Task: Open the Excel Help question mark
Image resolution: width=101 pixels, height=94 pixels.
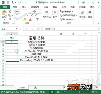Action: coord(79,3)
